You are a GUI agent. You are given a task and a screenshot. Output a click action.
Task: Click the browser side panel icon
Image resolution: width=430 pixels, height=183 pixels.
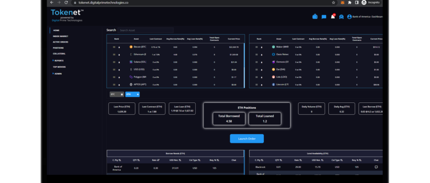pyautogui.click(x=356, y=2)
